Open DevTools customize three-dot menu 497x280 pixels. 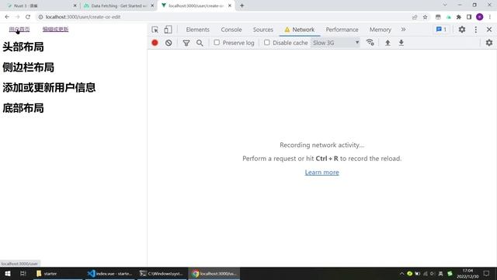pos(476,30)
